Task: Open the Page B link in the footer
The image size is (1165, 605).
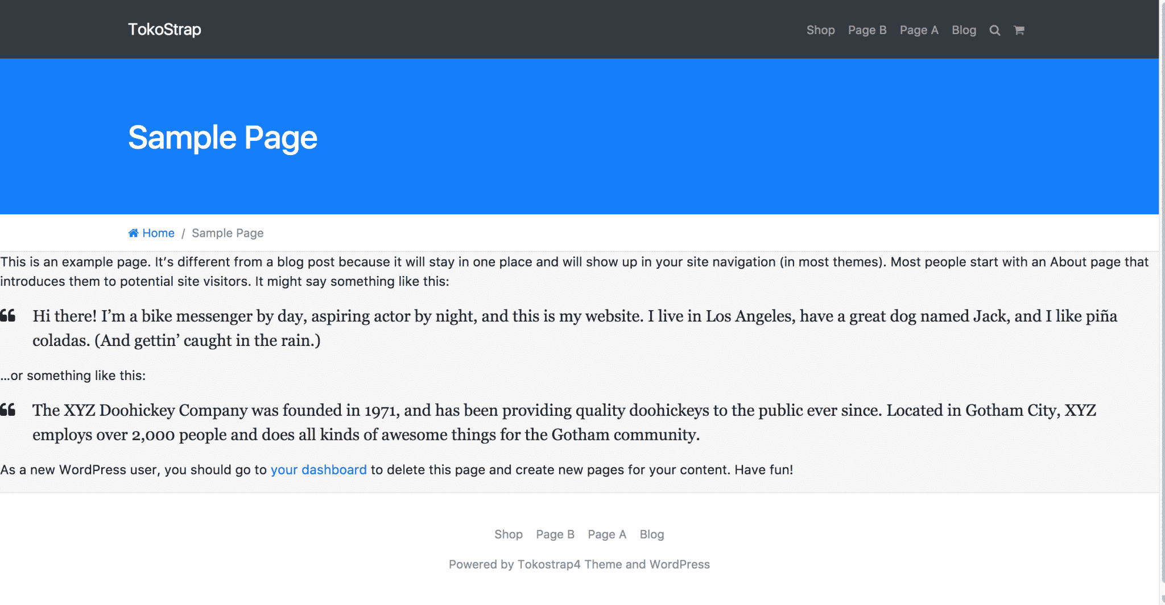Action: point(555,534)
